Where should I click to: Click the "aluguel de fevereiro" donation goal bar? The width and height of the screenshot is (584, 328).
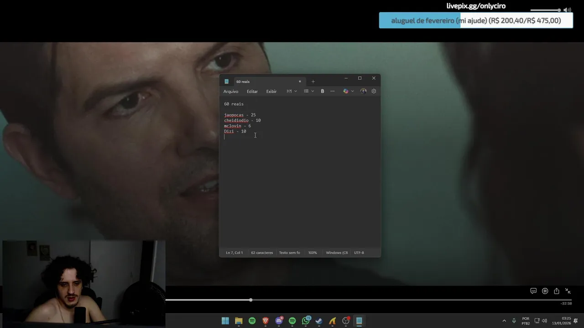(x=476, y=20)
